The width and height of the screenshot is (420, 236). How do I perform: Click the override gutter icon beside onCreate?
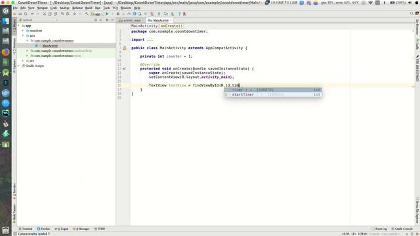(124, 69)
